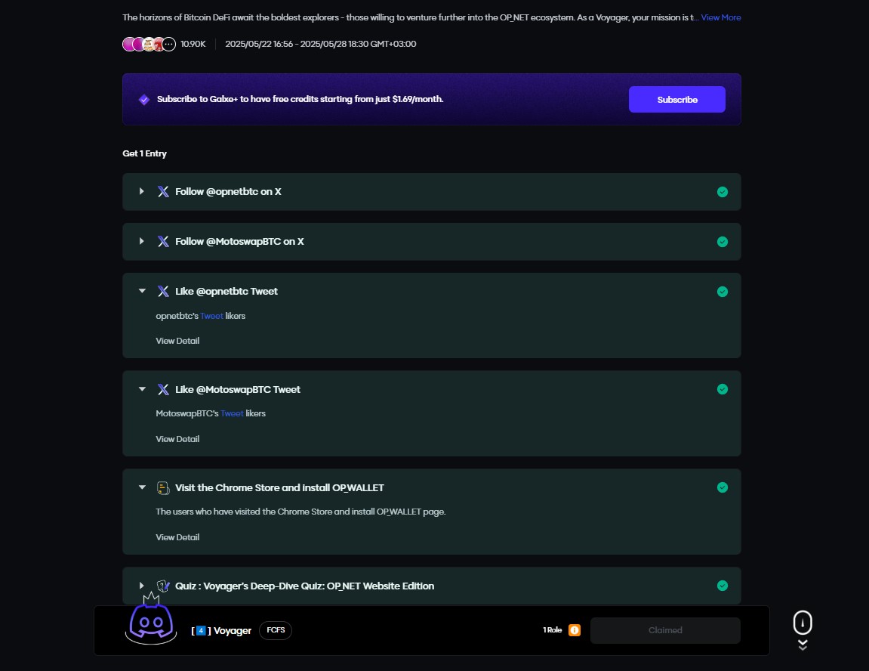The height and width of the screenshot is (671, 869).
Task: Expand the Follow @opnetbtc on X task
Action: coord(141,192)
